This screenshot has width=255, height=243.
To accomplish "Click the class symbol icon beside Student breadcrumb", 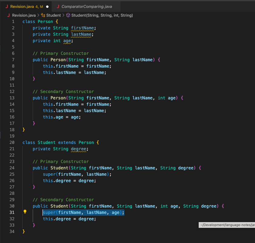I will [x=43, y=15].
